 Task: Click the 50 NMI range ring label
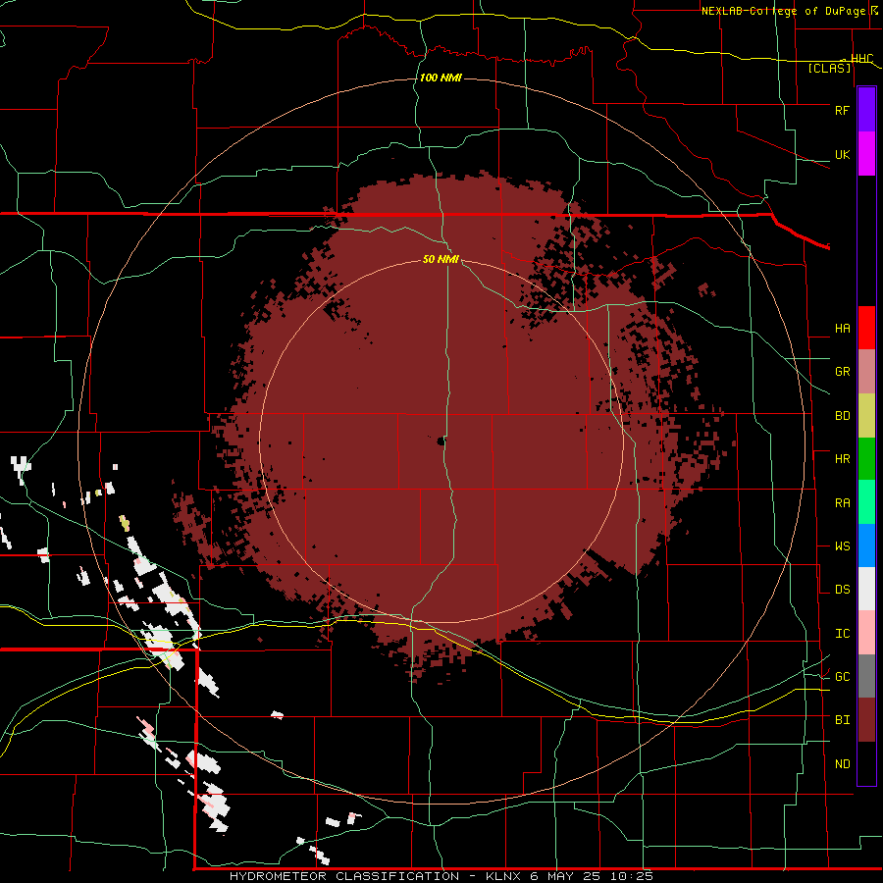(x=441, y=259)
